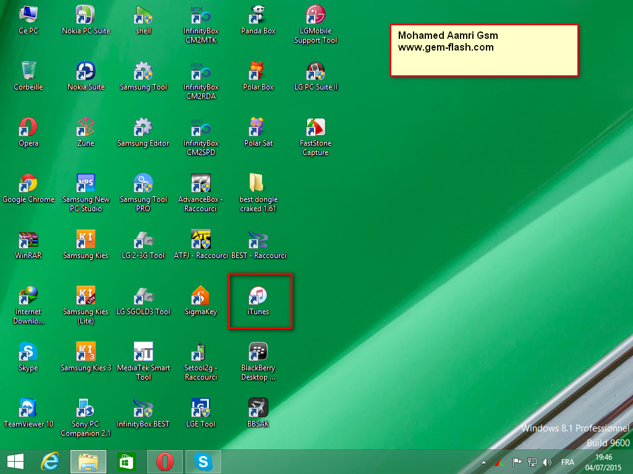The height and width of the screenshot is (474, 633).
Task: Open the LG 2-3G Tool icon
Action: click(x=143, y=244)
